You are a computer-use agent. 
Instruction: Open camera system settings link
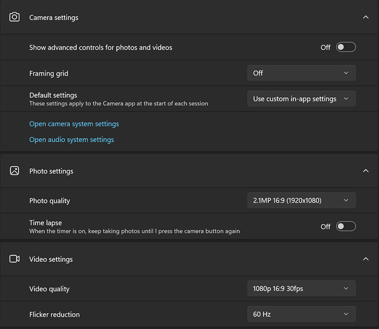(74, 124)
